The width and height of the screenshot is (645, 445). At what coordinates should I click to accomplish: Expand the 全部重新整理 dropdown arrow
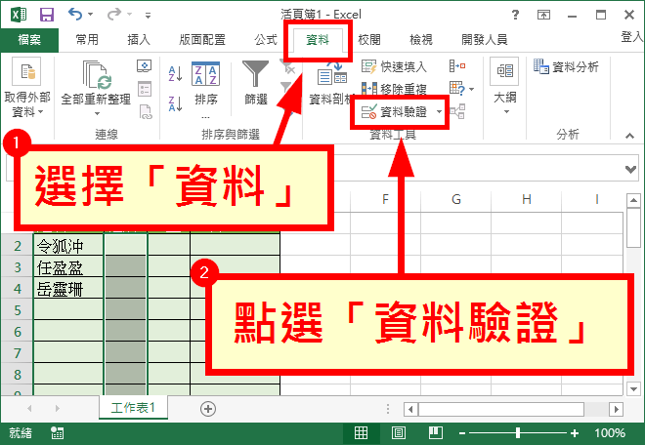click(97, 113)
